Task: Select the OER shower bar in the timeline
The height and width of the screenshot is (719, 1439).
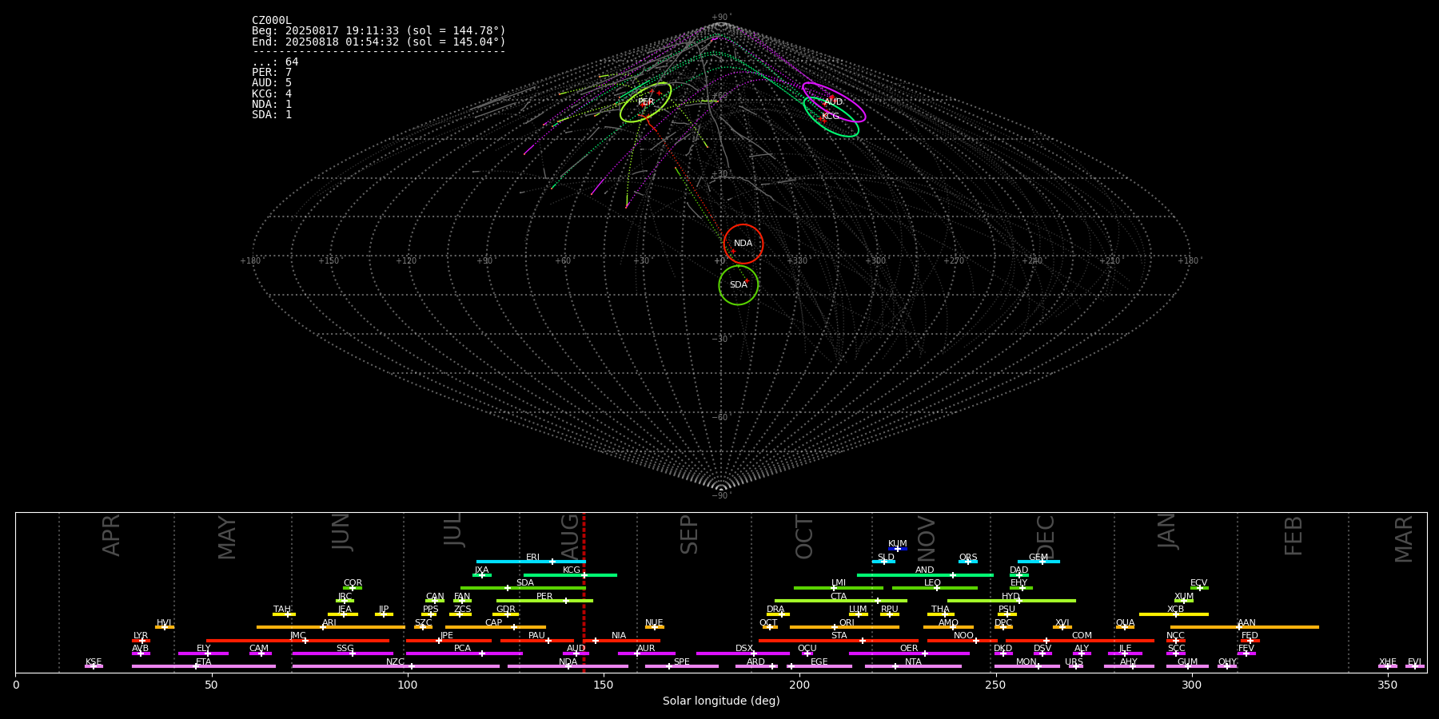Action: pos(909,653)
